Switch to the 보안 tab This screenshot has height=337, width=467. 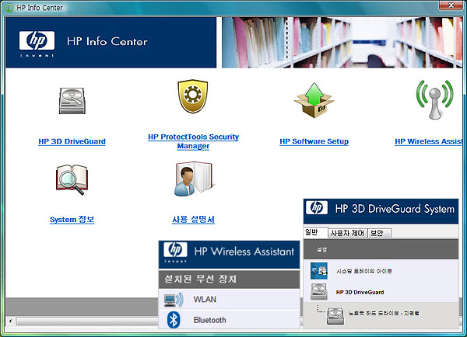coord(380,233)
